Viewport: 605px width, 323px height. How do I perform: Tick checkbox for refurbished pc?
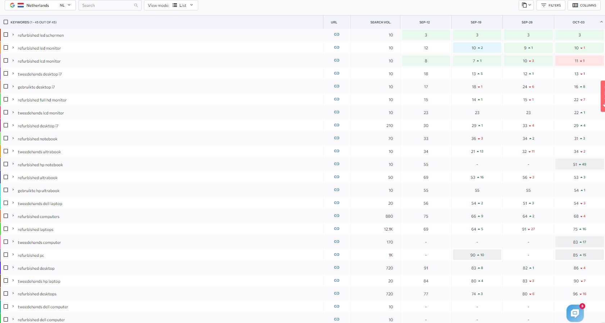point(6,255)
